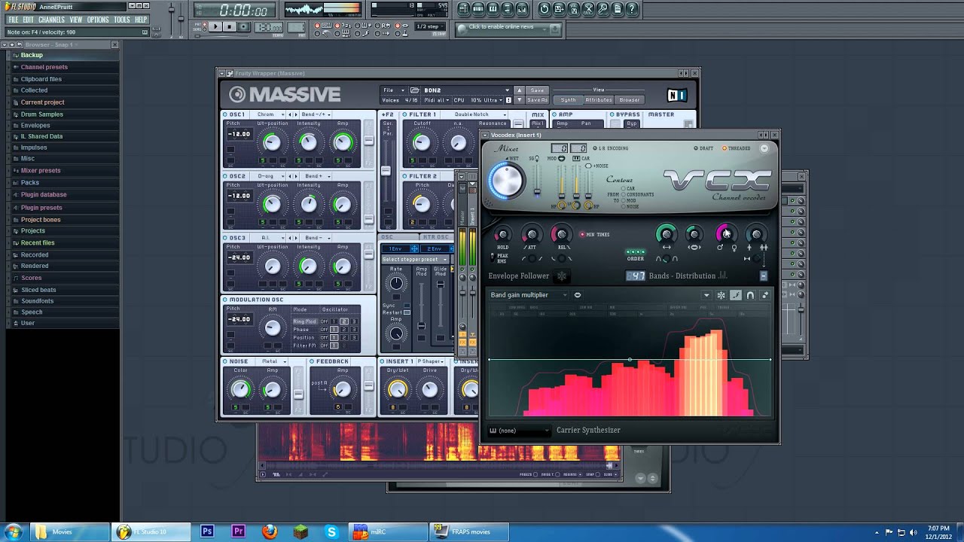Viewport: 964px width, 542px height.
Task: Click the Massive preset folder open icon
Action: pyautogui.click(x=415, y=90)
